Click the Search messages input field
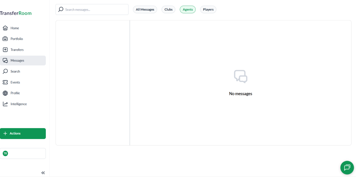 tap(95, 10)
